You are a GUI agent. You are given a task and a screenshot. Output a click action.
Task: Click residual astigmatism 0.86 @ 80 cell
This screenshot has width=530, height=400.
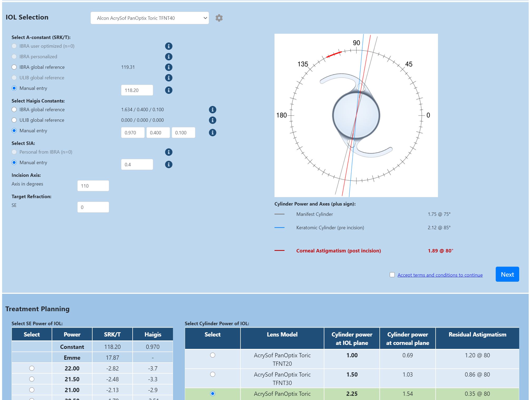point(478,378)
